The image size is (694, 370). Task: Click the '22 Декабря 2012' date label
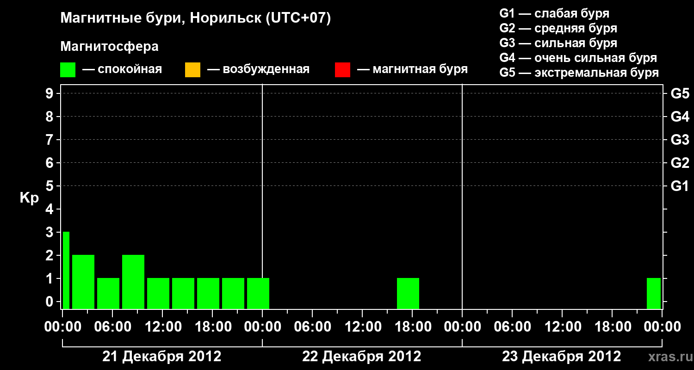(x=362, y=357)
